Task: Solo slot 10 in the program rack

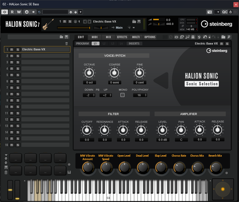Action: tap(18, 107)
